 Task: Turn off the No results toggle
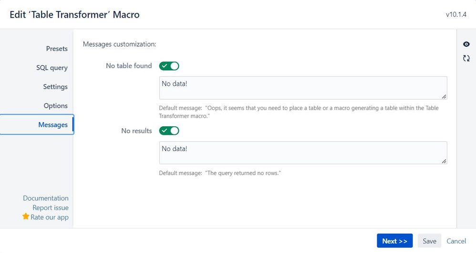[x=169, y=131]
